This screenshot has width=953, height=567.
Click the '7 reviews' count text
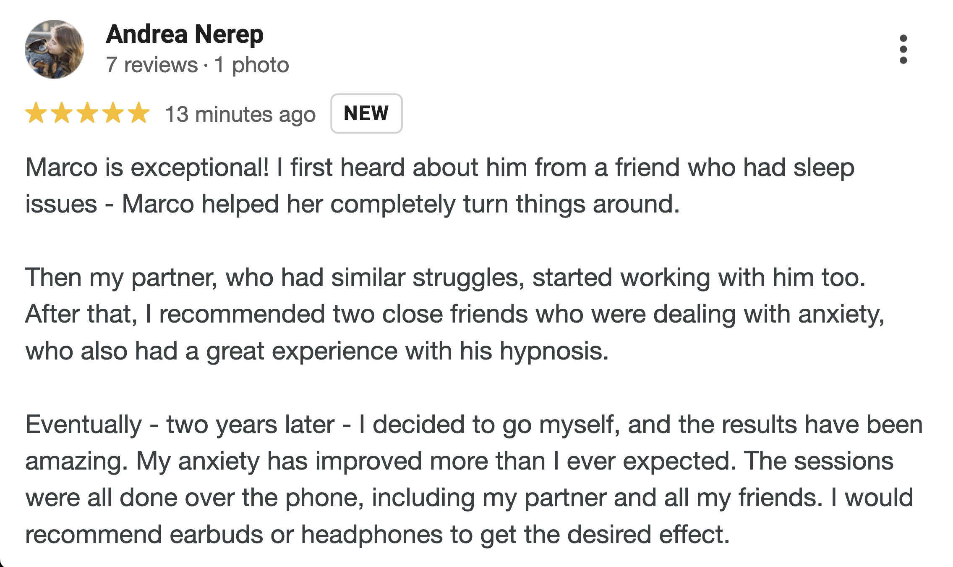[x=152, y=65]
